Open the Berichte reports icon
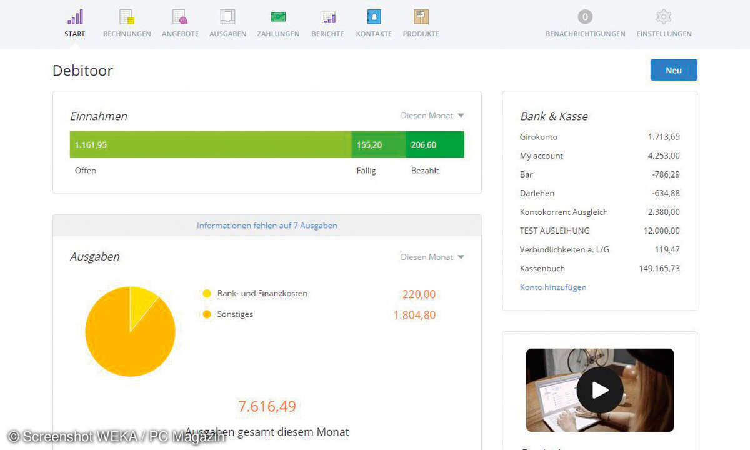750x450 pixels. [328, 17]
